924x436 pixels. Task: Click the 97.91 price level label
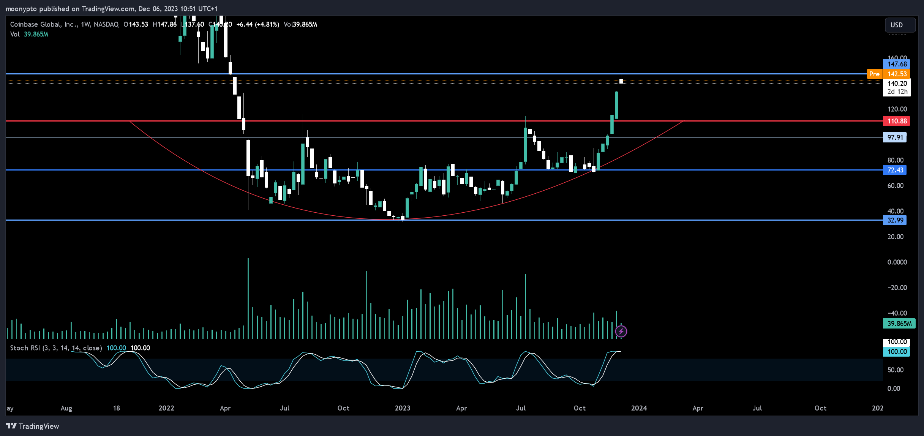895,137
